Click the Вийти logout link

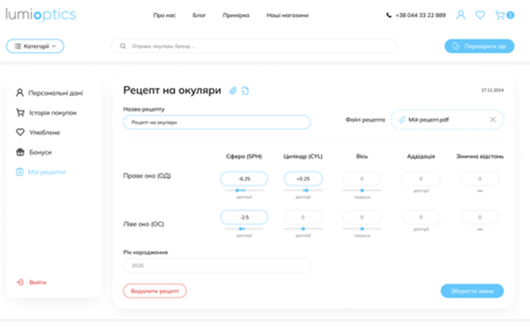(37, 282)
